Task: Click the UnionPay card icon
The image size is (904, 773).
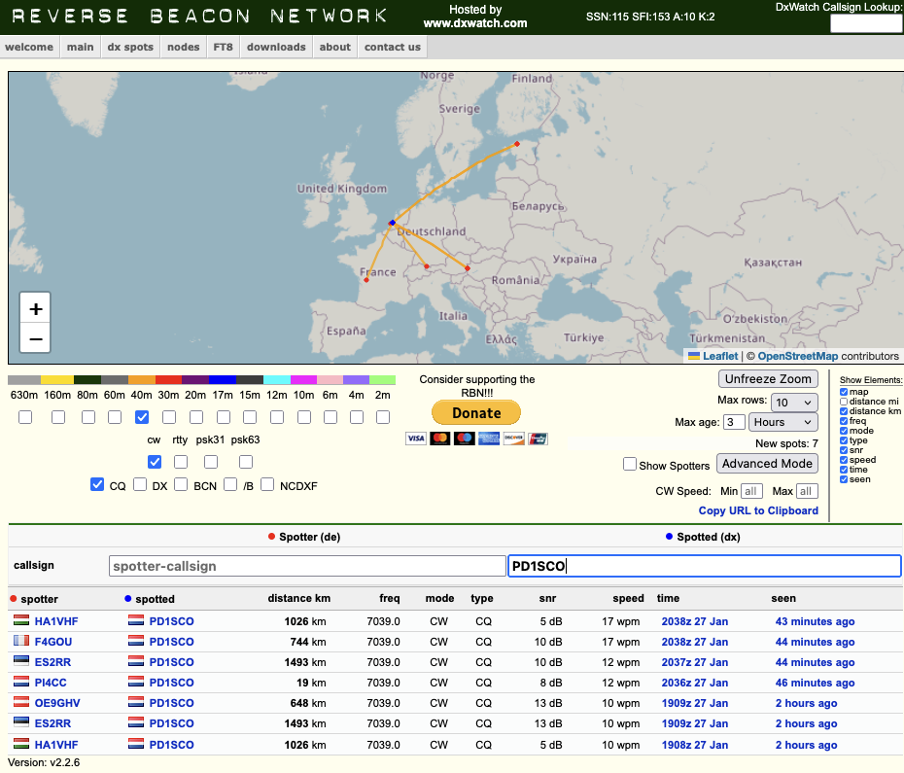Action: 538,439
